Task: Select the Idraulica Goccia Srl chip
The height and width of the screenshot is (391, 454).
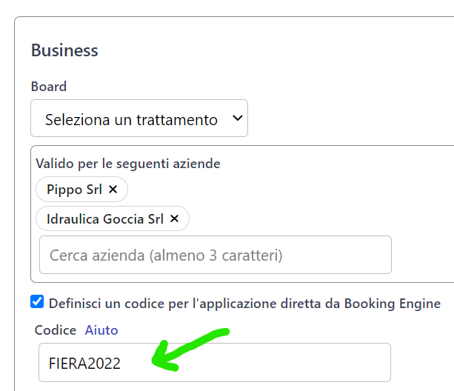Action: [104, 218]
